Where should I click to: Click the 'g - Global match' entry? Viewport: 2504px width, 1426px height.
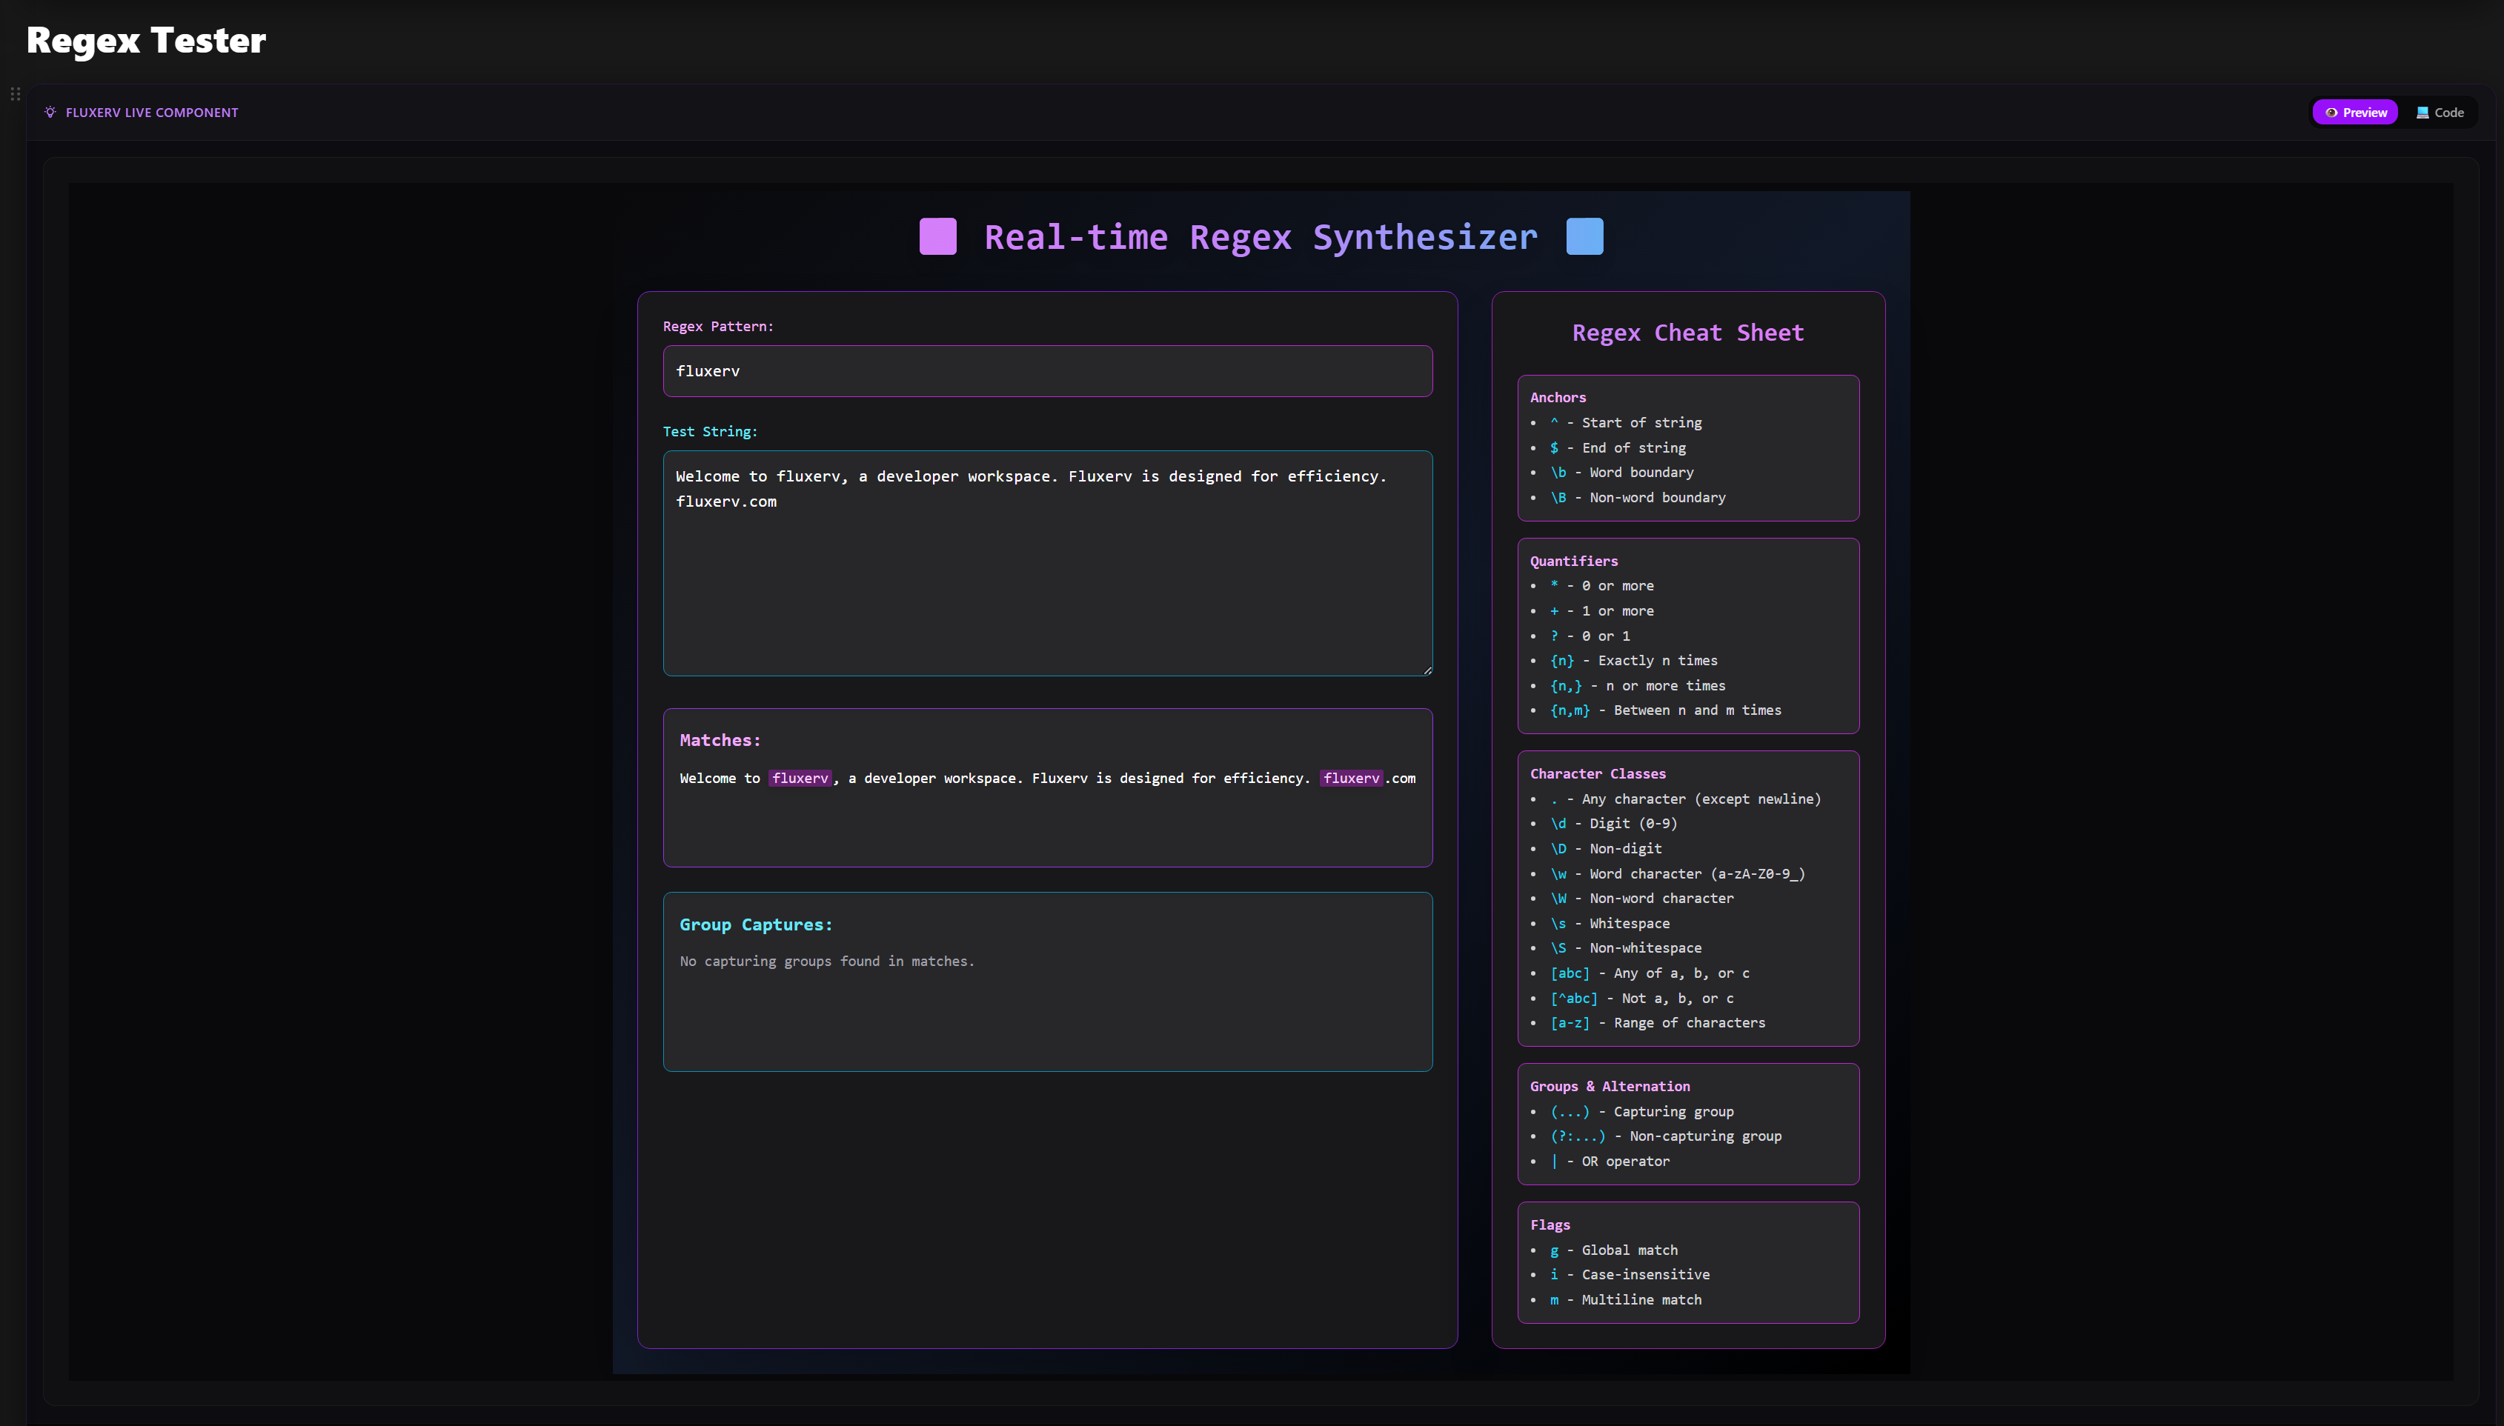pos(1613,1250)
